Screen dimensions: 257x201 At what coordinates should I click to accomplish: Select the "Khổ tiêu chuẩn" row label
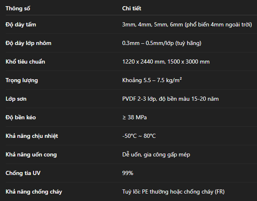coord(25,61)
